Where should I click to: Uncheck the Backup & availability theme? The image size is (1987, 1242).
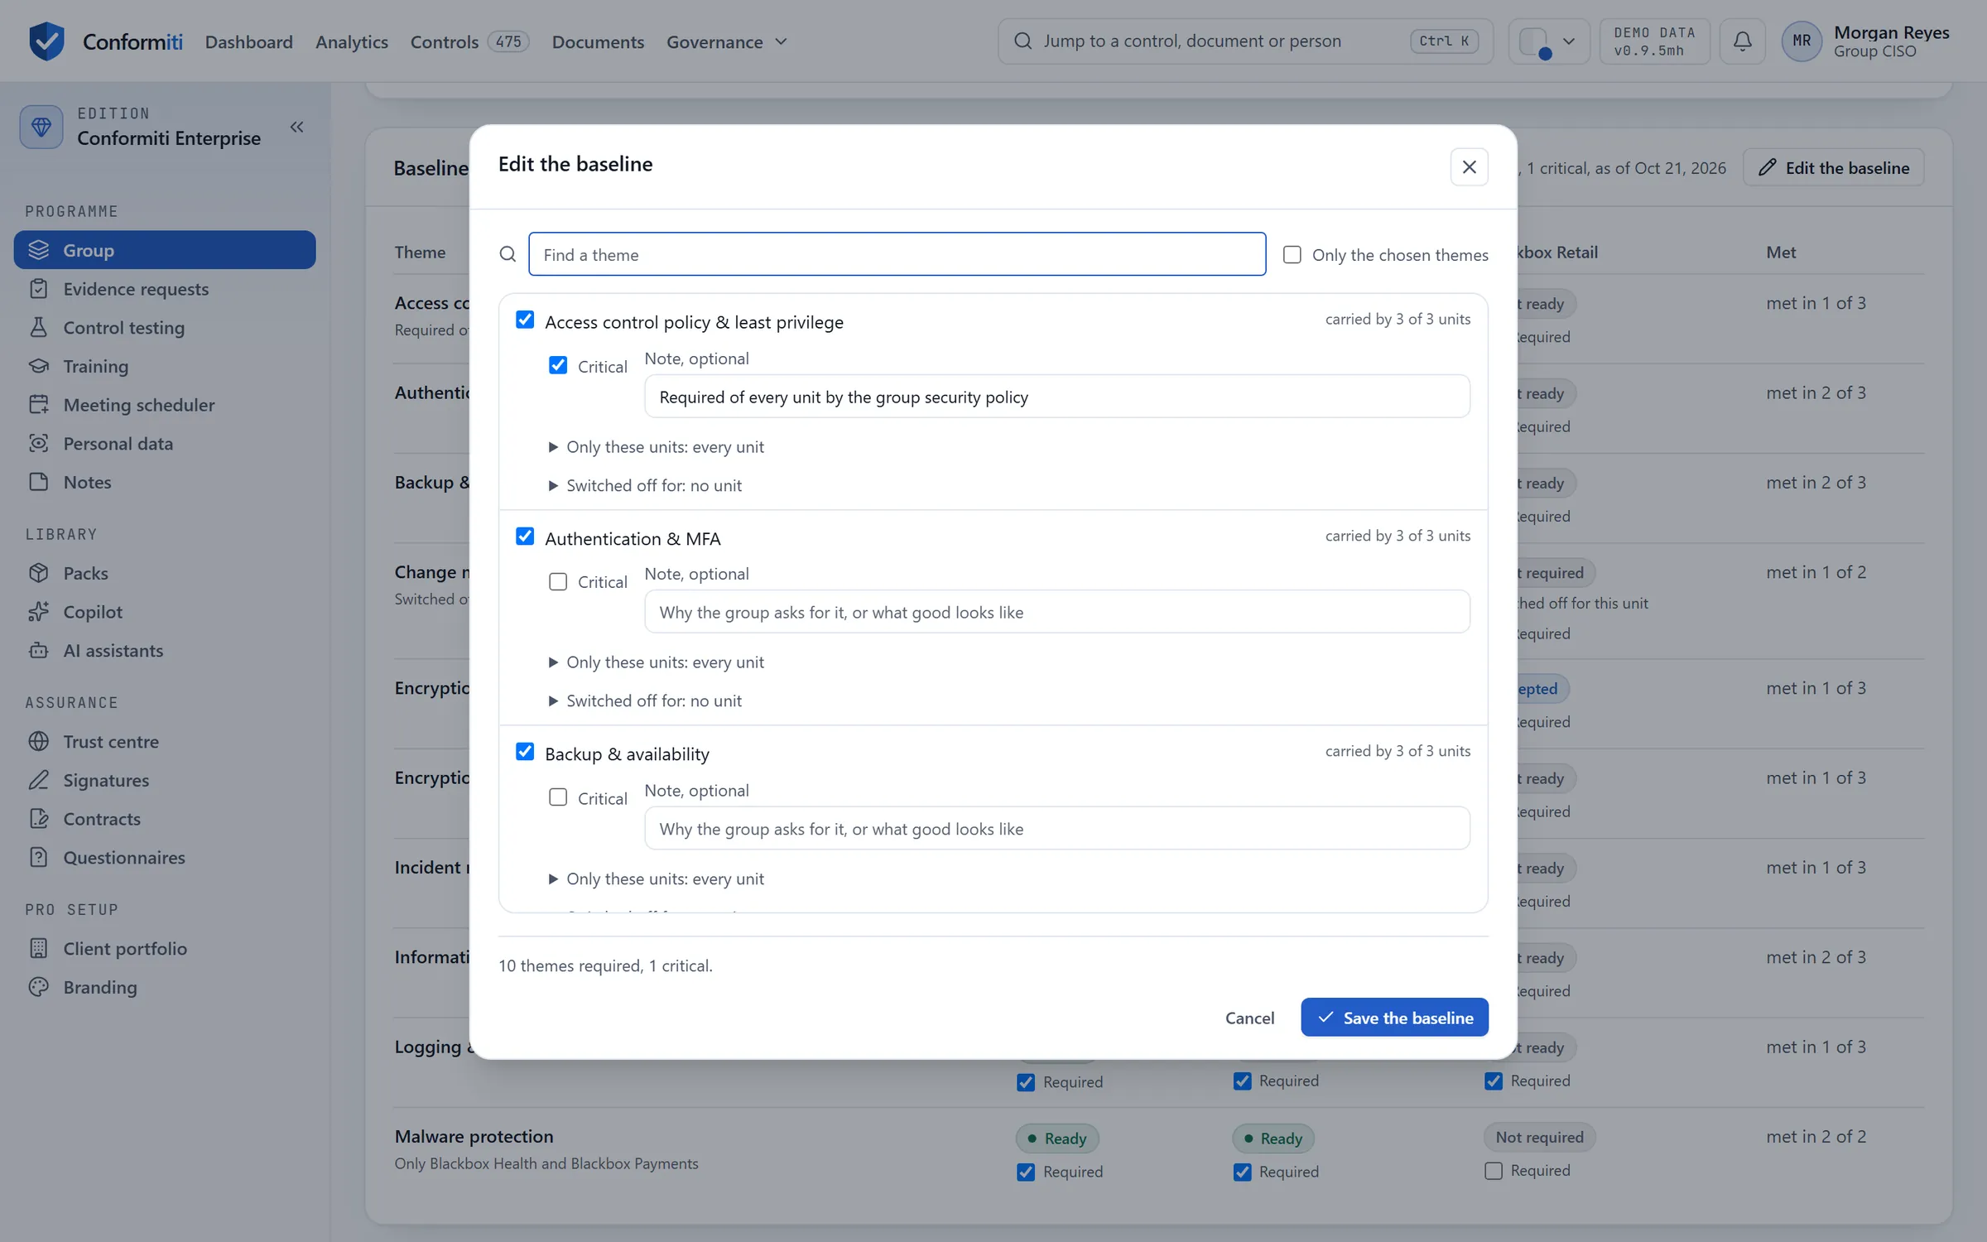point(525,752)
